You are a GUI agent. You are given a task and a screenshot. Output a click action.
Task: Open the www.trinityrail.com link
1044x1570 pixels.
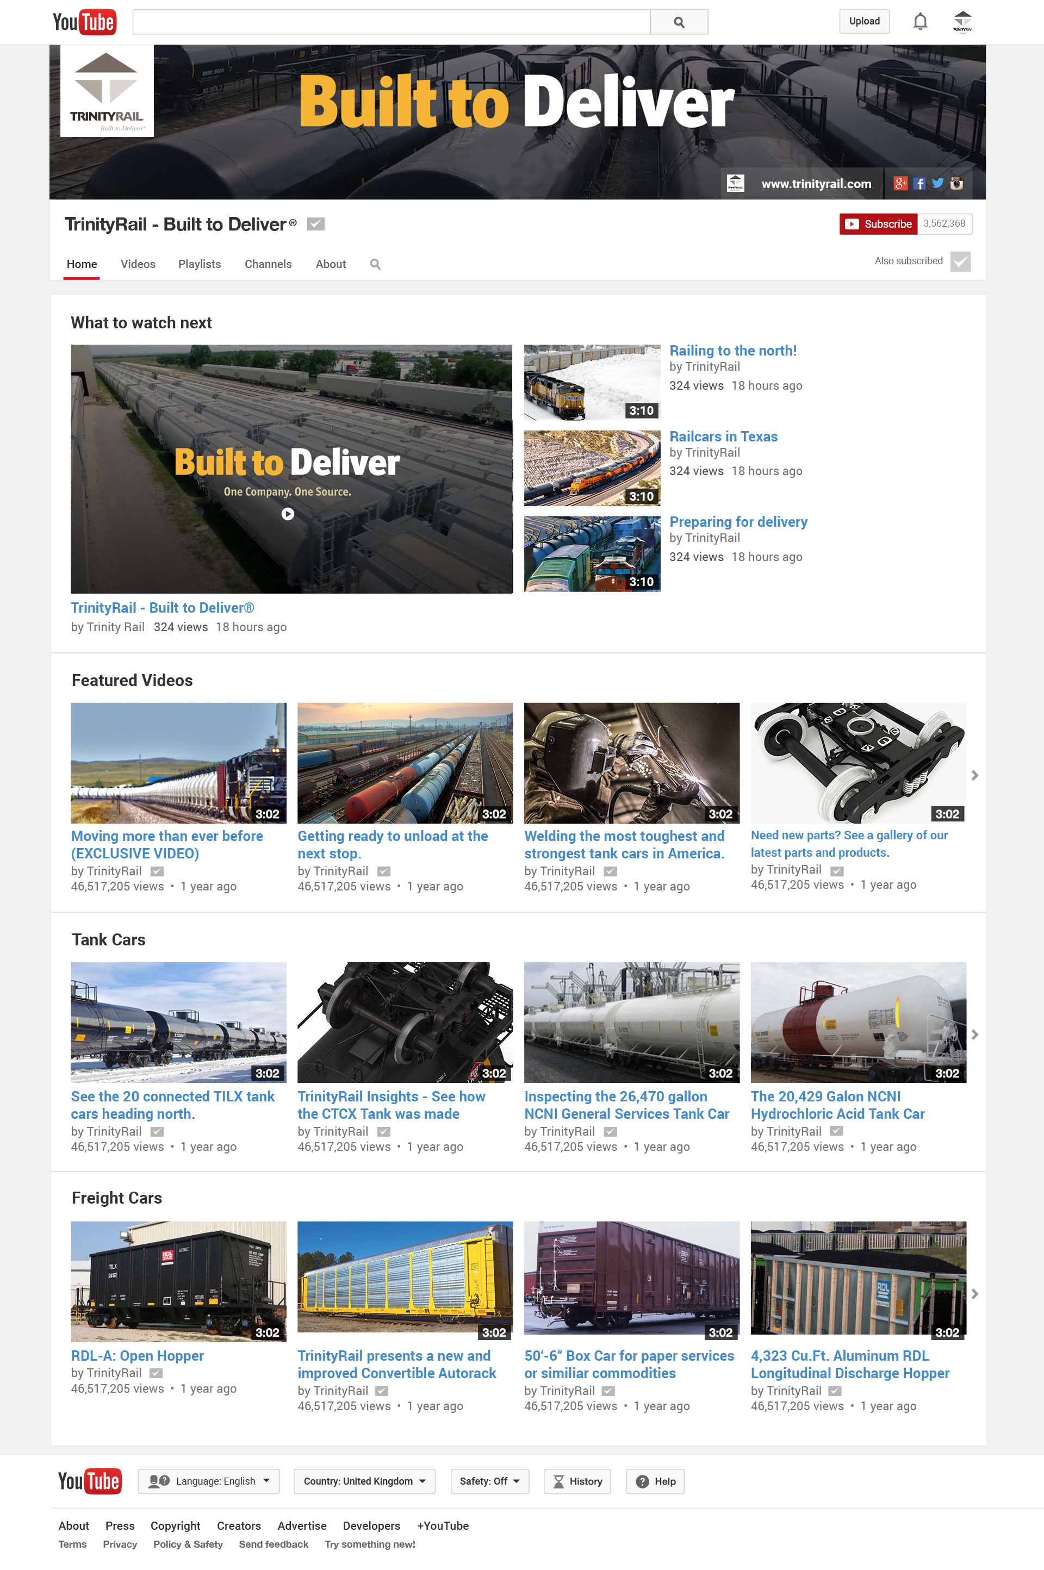tap(816, 184)
